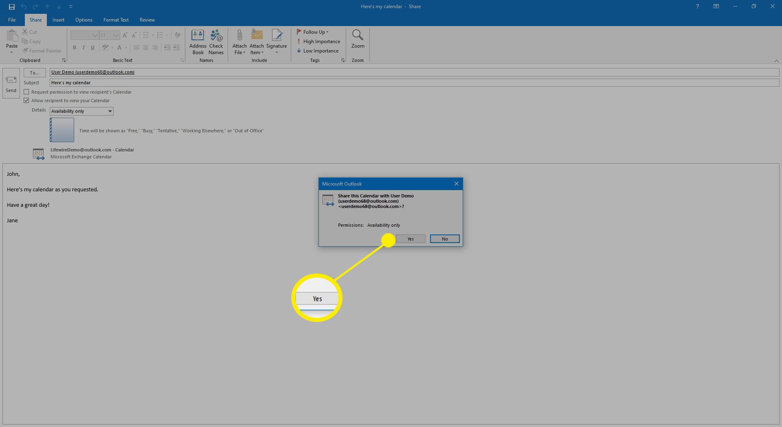Click the To... recipients button
The width and height of the screenshot is (782, 427).
[35, 72]
